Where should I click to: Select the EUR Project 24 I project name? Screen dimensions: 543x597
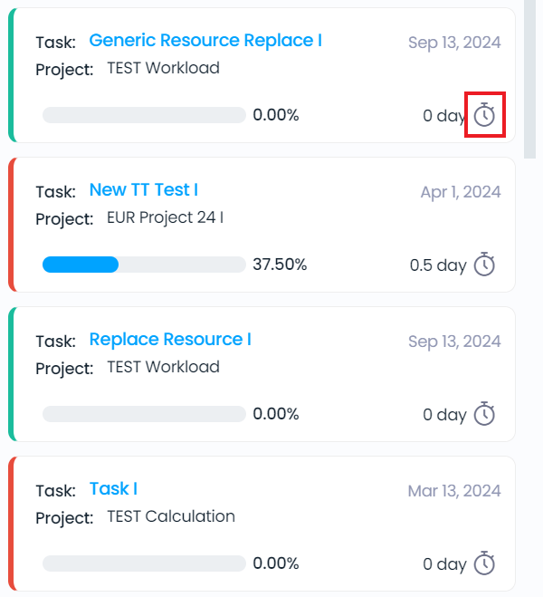165,217
